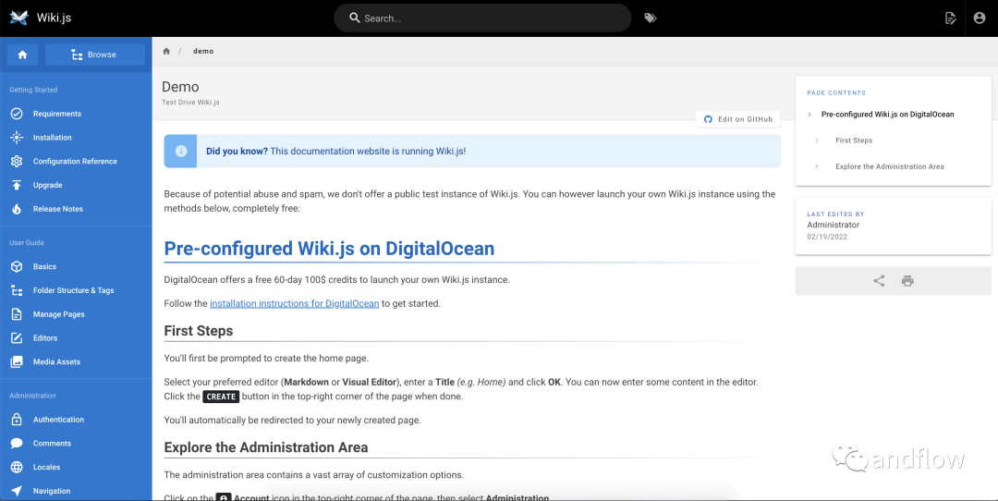Open Requirements in sidebar
This screenshot has height=501, width=998.
(x=56, y=114)
